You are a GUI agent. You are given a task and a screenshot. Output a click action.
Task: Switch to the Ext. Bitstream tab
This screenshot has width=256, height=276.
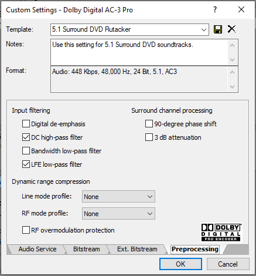point(137,249)
